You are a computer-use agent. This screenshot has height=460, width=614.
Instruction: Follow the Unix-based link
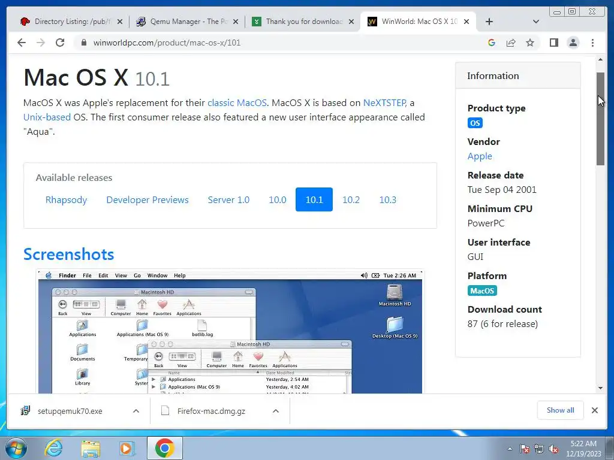click(x=47, y=117)
